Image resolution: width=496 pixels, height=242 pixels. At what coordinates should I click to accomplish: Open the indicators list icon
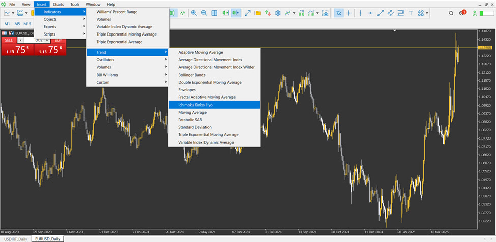tap(288, 13)
